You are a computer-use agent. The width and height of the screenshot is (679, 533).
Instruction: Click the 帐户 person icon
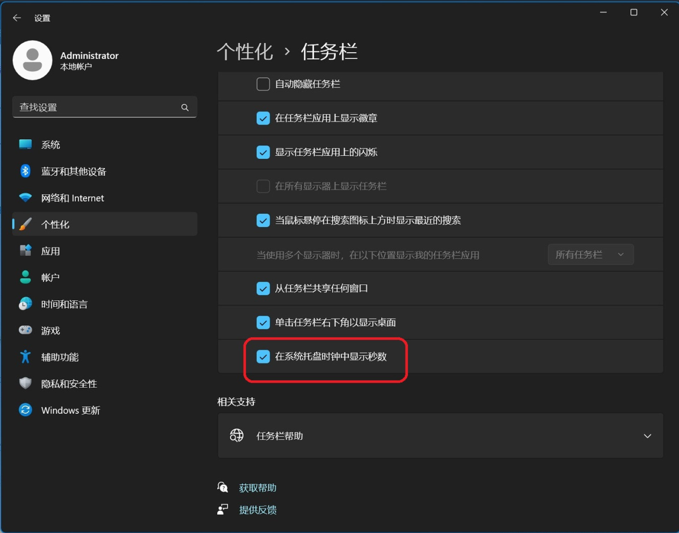(x=25, y=277)
